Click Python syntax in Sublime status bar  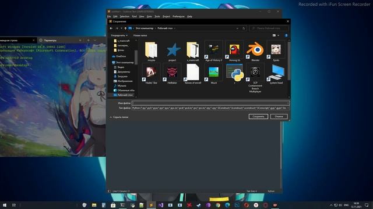click(x=271, y=191)
